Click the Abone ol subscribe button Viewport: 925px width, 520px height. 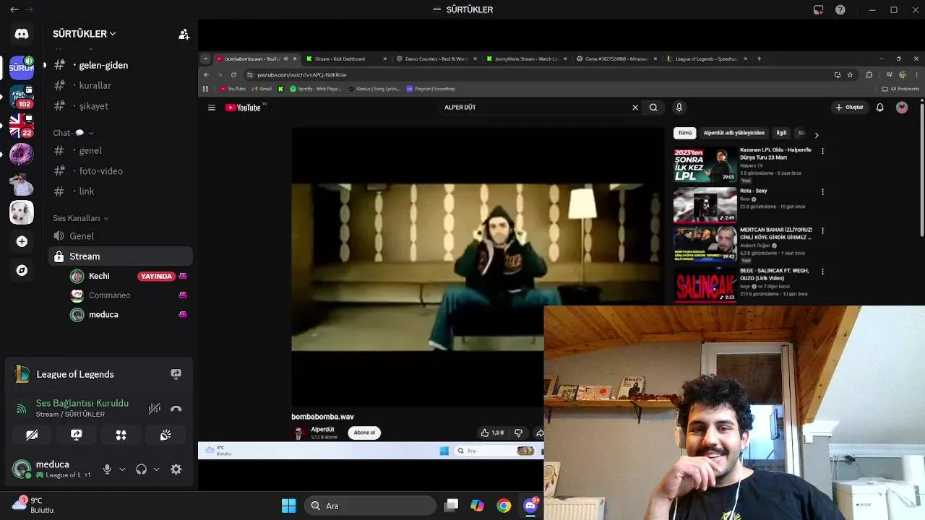point(364,433)
